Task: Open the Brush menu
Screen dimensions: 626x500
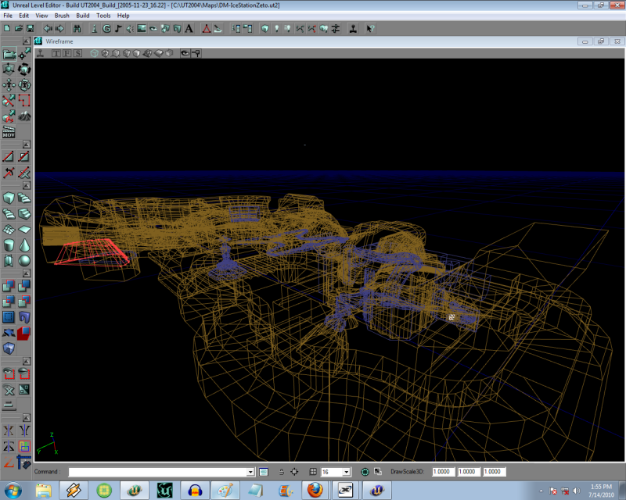Action: click(x=62, y=16)
